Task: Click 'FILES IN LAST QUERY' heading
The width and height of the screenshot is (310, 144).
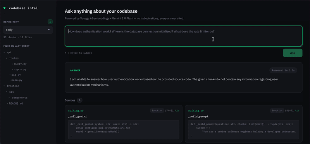Action: tap(16, 46)
